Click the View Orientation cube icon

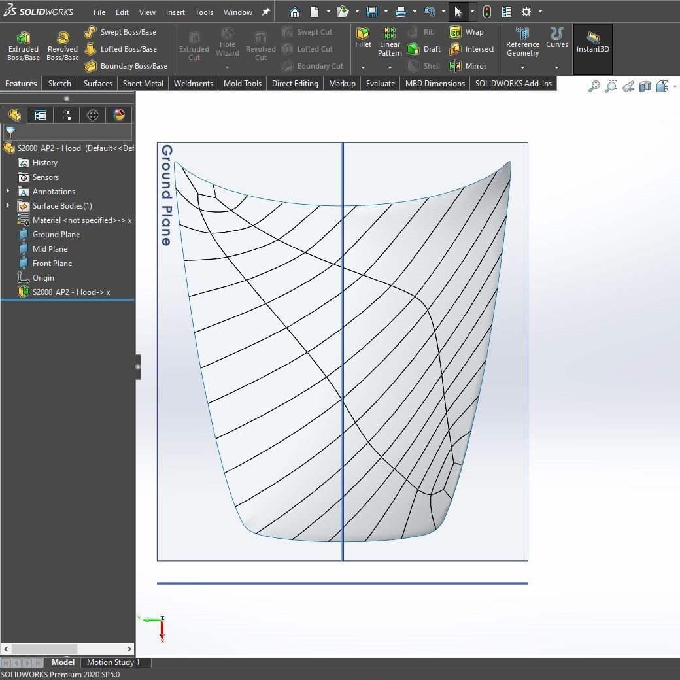[662, 86]
